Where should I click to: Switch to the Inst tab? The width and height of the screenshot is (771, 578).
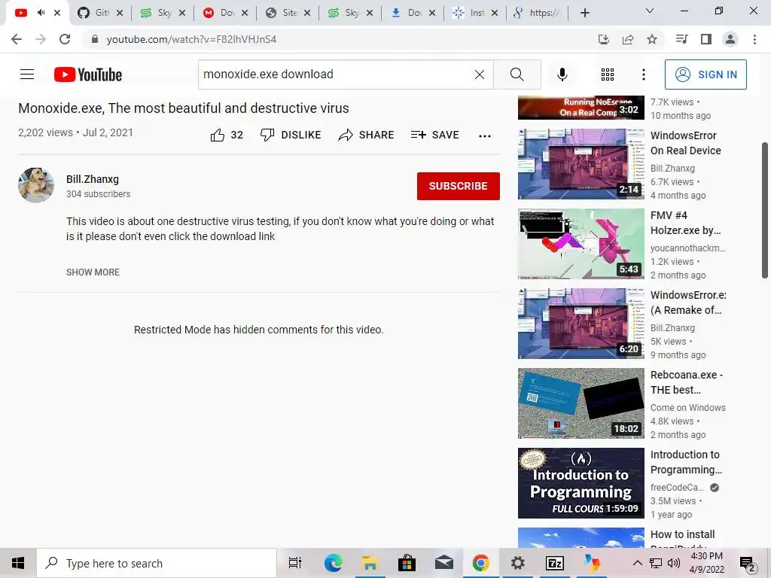coord(474,13)
